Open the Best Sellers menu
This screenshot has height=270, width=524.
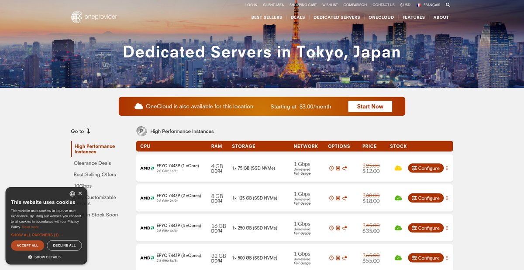pyautogui.click(x=267, y=17)
